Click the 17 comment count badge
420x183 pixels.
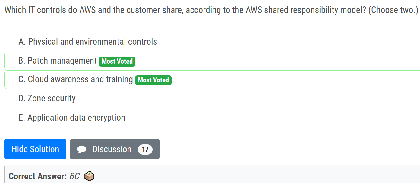pos(145,149)
